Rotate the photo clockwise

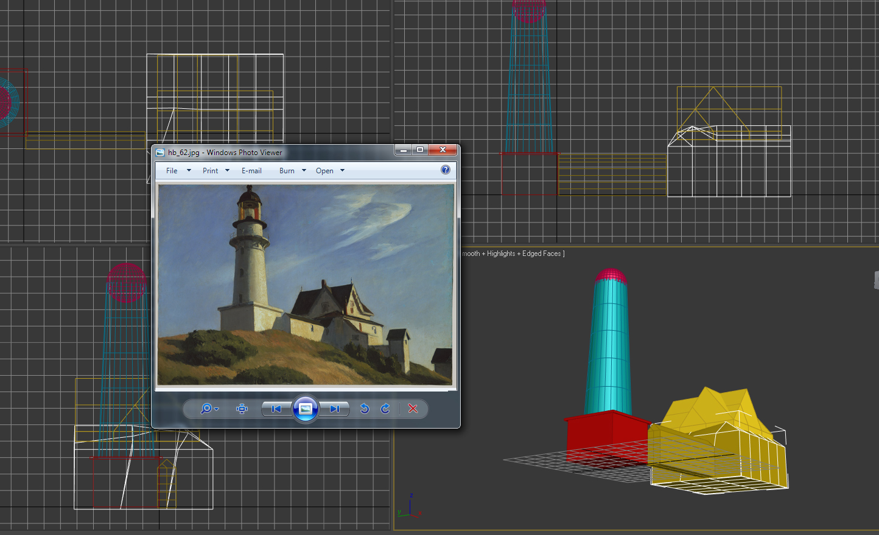[385, 409]
